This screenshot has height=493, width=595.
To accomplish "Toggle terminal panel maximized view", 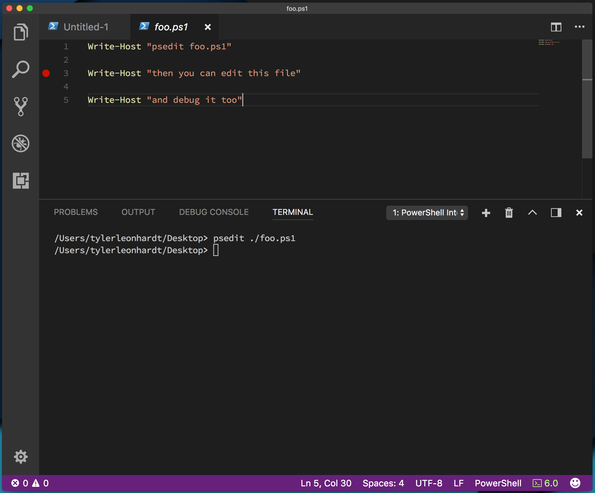I will (x=555, y=212).
